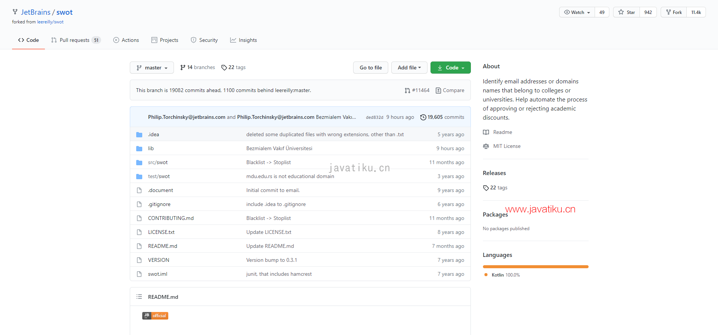Click the 11.4k forks count
718x335 pixels.
tap(696, 12)
